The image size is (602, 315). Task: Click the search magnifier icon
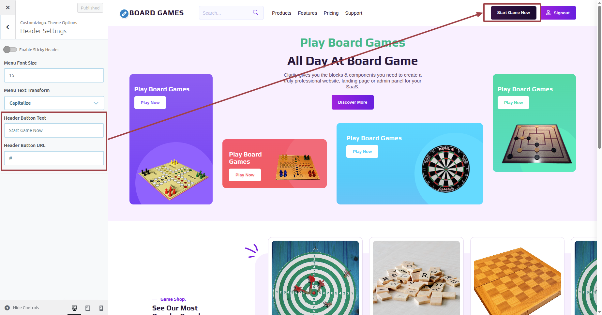[256, 12]
